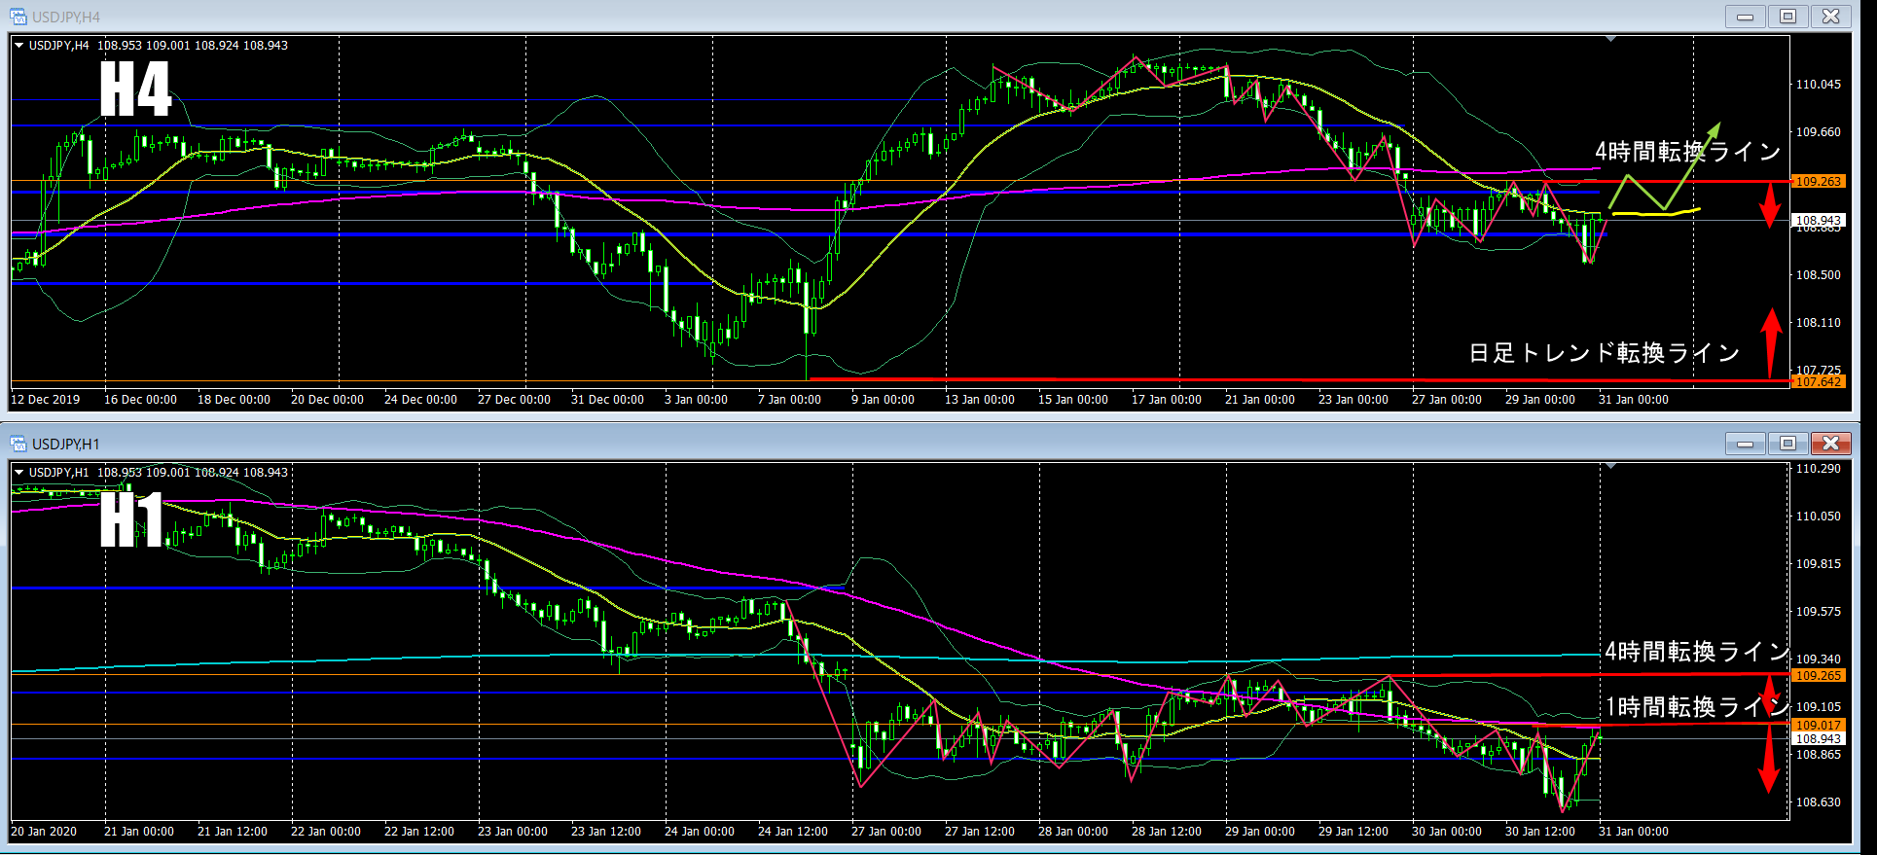Viewport: 1877px width, 855px height.
Task: Maximize the USDJPY,H1 chart window
Action: pyautogui.click(x=1788, y=444)
